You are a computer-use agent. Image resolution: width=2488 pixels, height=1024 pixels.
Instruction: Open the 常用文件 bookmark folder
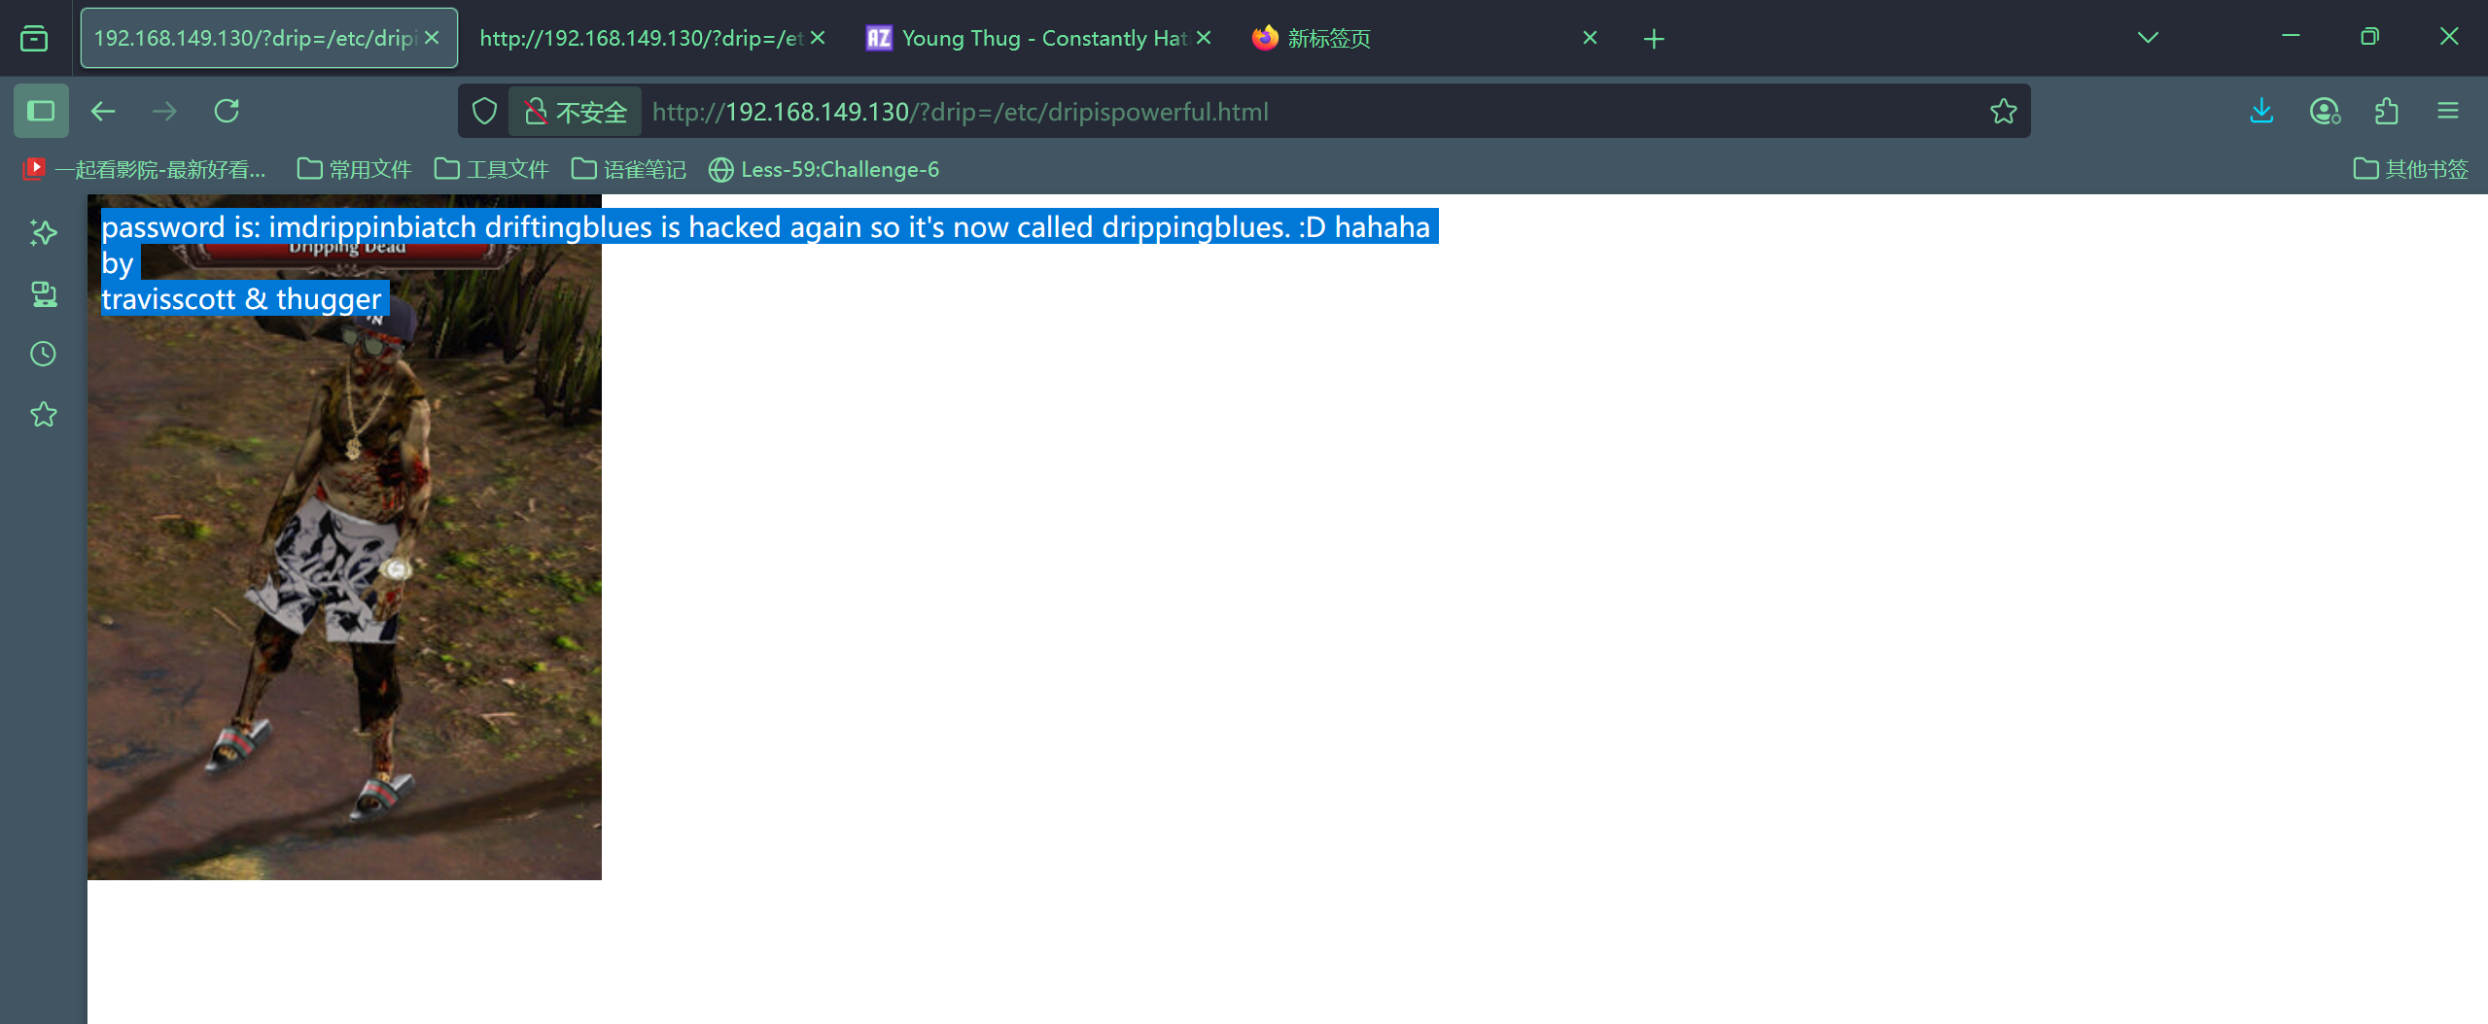coord(354,169)
